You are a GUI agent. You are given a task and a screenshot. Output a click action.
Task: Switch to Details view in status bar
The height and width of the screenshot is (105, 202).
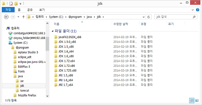[x=192, y=100]
